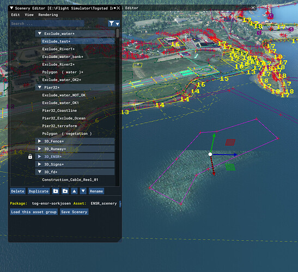The height and width of the screenshot is (272, 298).
Task: Click the Search input field
Action: tap(47, 23)
